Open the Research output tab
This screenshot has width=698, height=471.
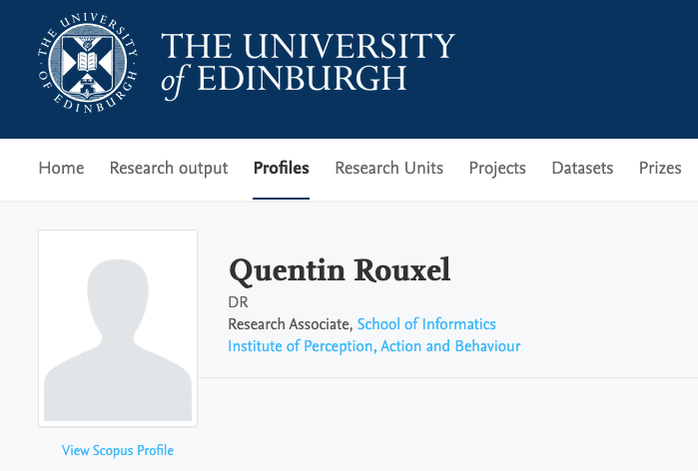click(x=169, y=168)
